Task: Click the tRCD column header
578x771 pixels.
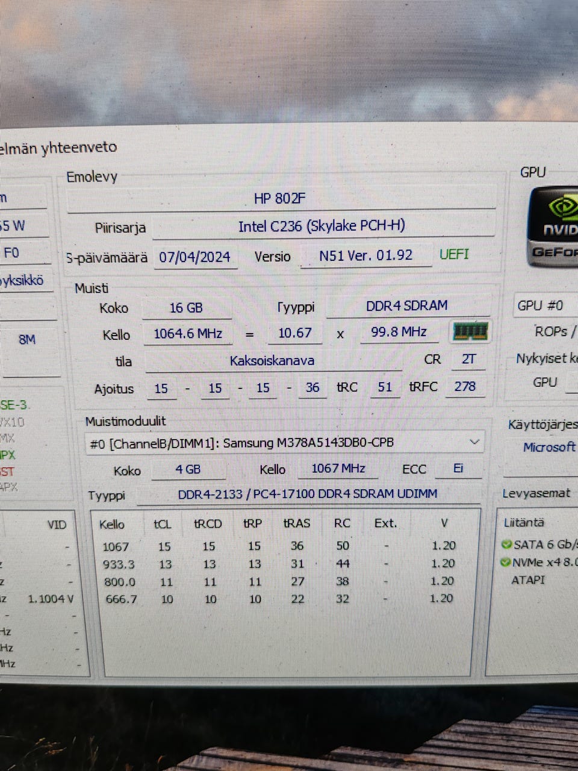Action: click(208, 524)
